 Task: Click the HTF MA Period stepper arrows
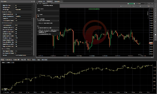(32, 8)
